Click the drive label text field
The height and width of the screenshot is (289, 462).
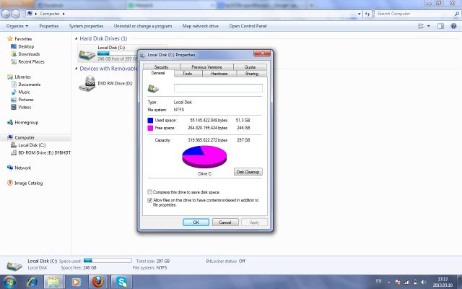pos(218,88)
